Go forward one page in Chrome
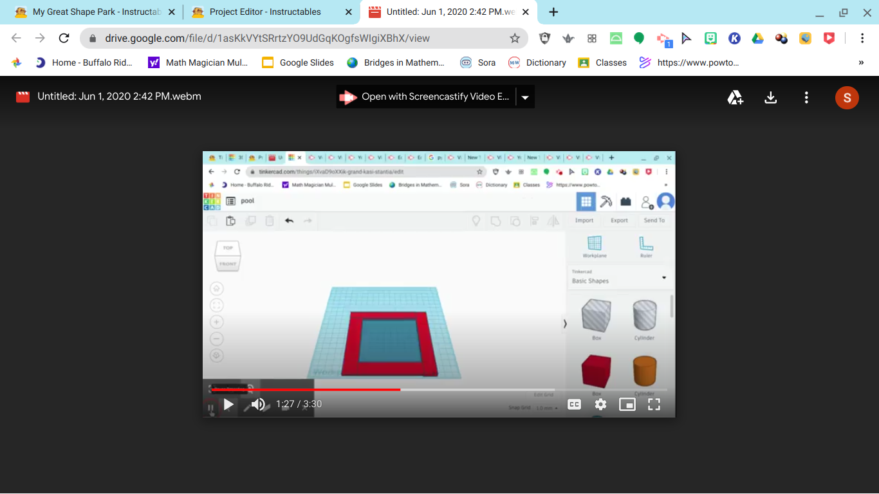This screenshot has height=494, width=879. pyautogui.click(x=40, y=38)
